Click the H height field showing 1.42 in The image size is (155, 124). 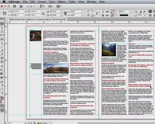click(35, 15)
